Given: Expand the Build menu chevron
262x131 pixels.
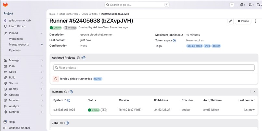Looking at the screenshot, I should pos(42,78).
